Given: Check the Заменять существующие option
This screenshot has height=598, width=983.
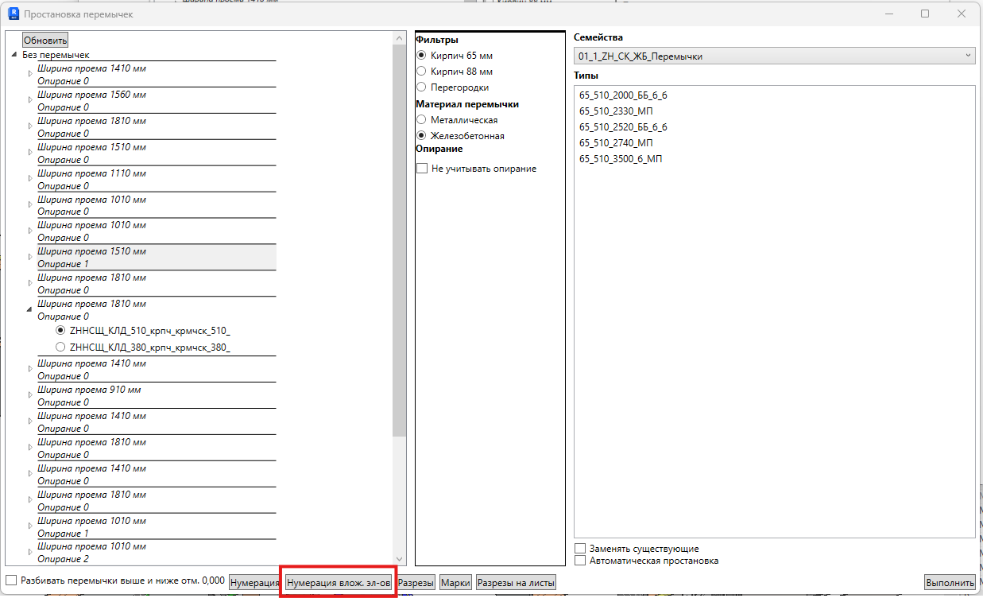Looking at the screenshot, I should pos(580,549).
